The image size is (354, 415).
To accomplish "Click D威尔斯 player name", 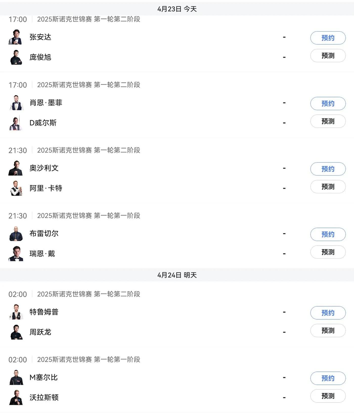I will pos(43,123).
